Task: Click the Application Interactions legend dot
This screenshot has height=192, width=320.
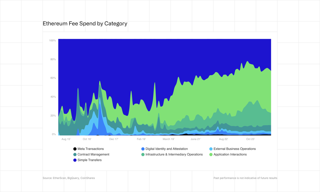Action: [x=211, y=154]
